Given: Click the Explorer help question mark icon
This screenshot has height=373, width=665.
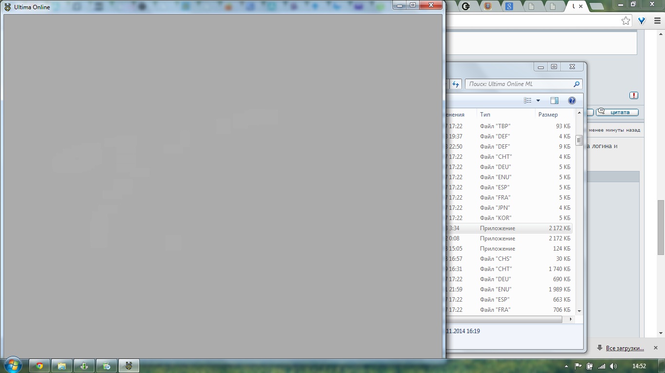Looking at the screenshot, I should (572, 101).
